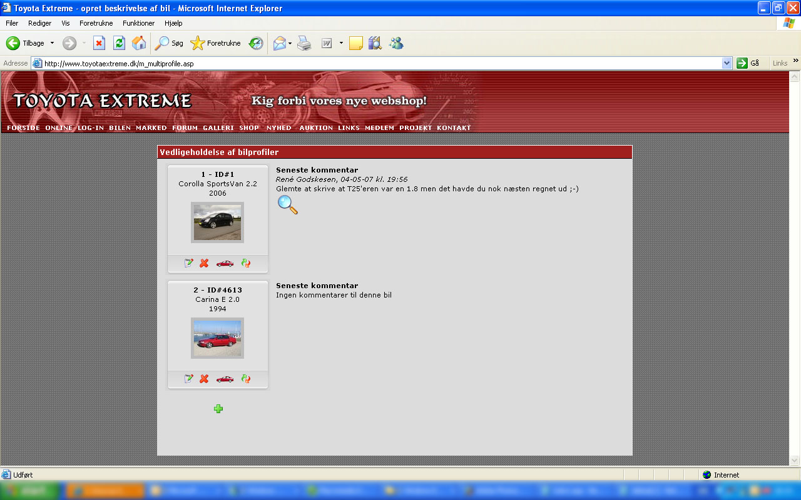Image resolution: width=801 pixels, height=500 pixels.
Task: Click the MARKED navigation link
Action: [x=151, y=128]
